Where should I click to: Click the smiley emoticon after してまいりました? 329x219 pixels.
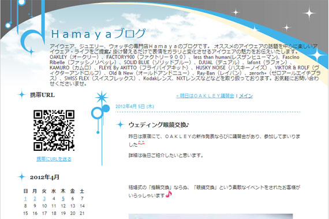click(x=141, y=144)
